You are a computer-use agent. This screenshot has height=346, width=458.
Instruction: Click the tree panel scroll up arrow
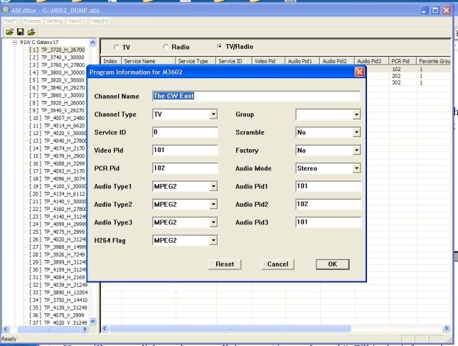[x=92, y=43]
